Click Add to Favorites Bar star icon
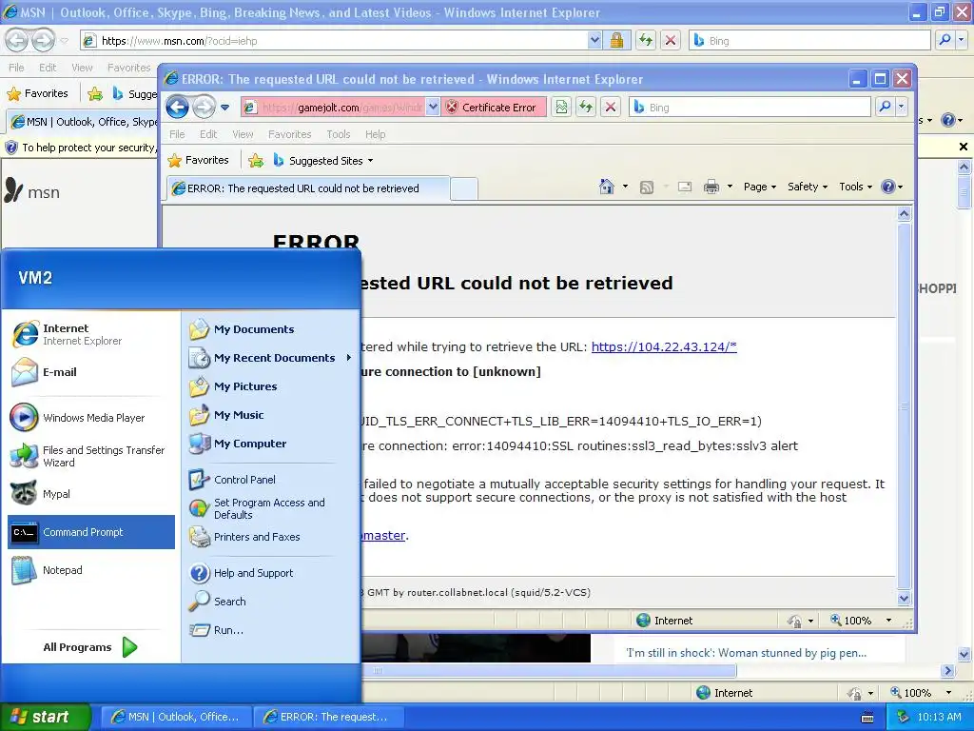This screenshot has width=974, height=731. [255, 161]
